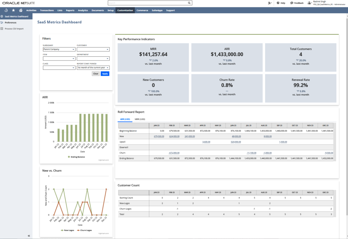Focus the global search field
This screenshot has height=239, width=348.
(148, 3)
